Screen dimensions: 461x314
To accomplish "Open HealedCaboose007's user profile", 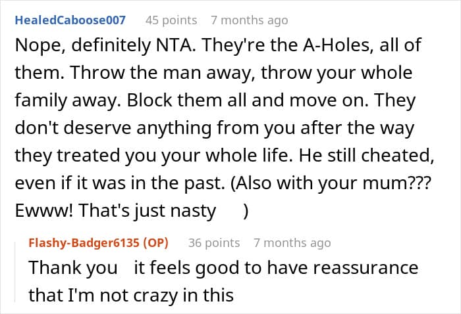I will [x=70, y=20].
